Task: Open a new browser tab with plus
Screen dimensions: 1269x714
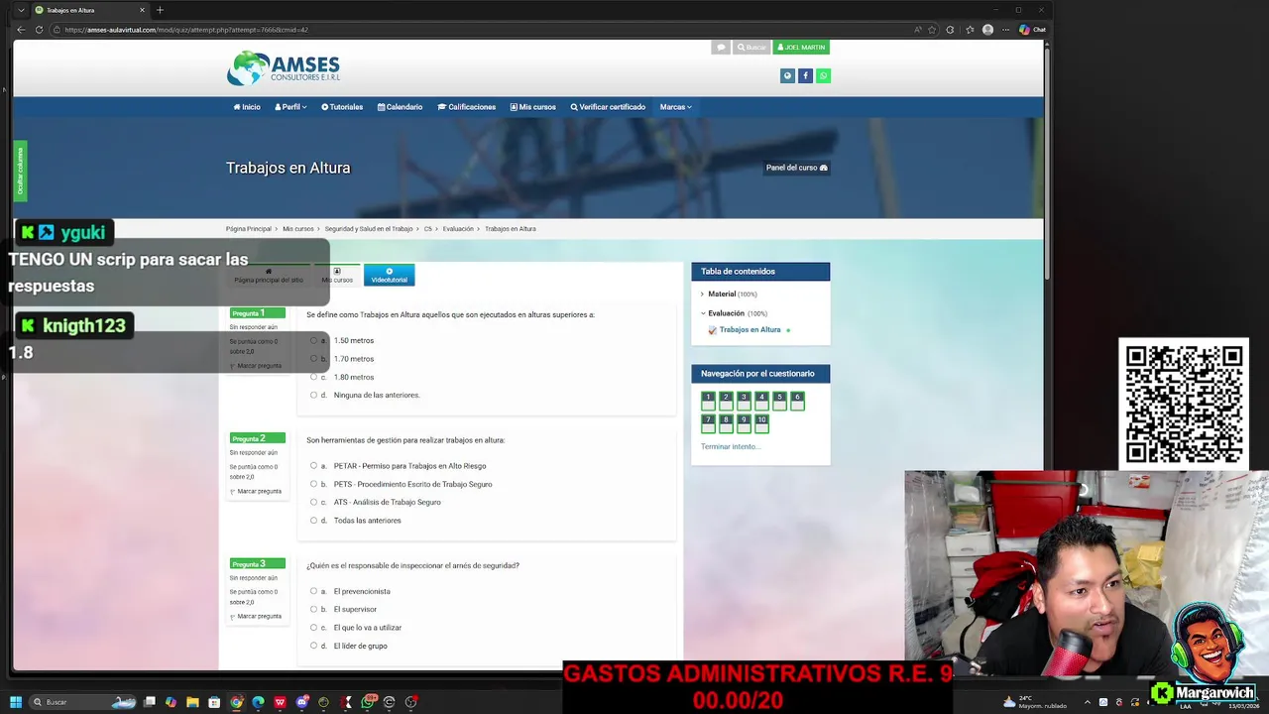Action: (160, 10)
